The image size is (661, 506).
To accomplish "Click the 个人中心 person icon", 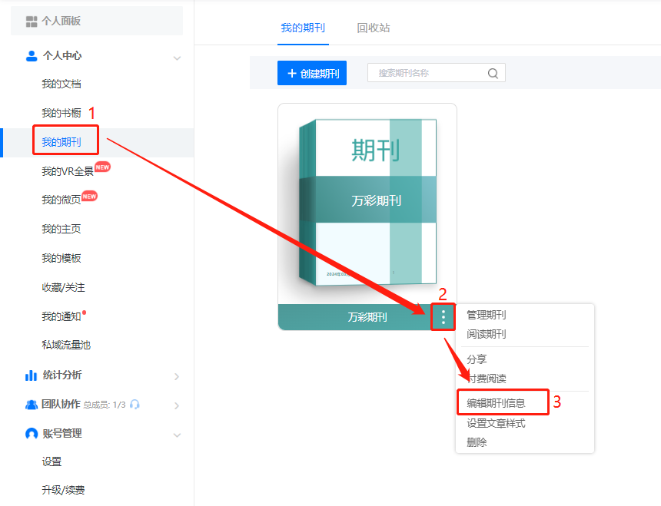I will coord(32,56).
